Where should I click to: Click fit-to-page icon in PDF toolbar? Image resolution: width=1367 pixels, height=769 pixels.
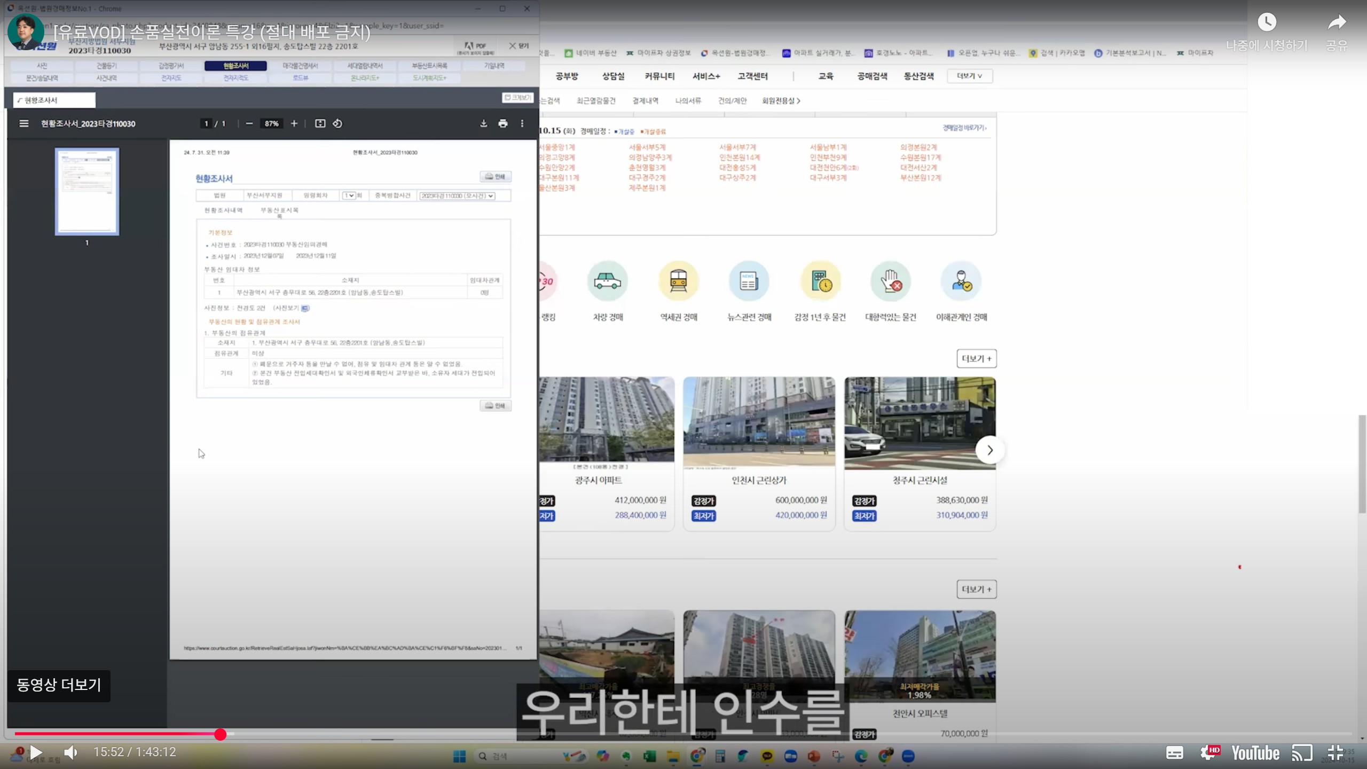tap(320, 123)
